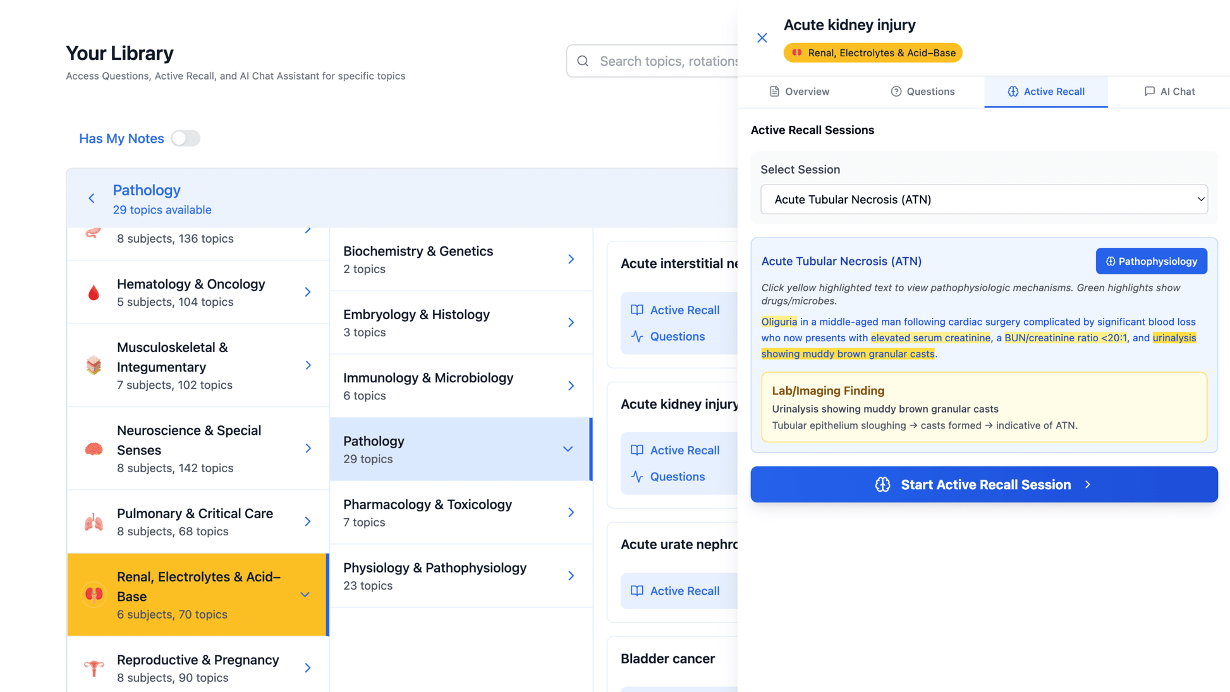Collapse Renal, Electrolytes & Acid–Base chevron
The width and height of the screenshot is (1230, 692).
tap(305, 595)
